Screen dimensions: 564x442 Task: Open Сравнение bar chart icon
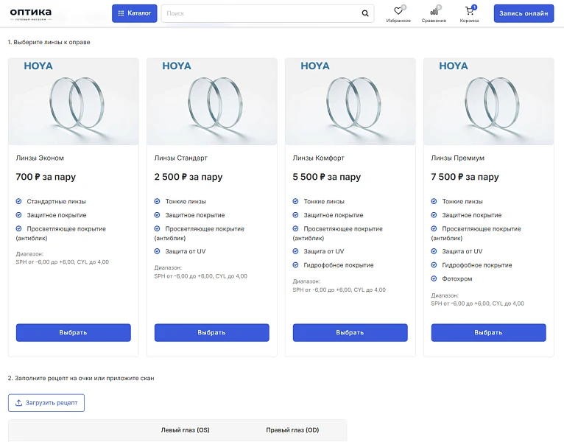point(434,12)
